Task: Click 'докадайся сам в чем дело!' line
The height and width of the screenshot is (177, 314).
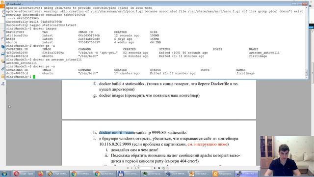Action: click(134, 150)
